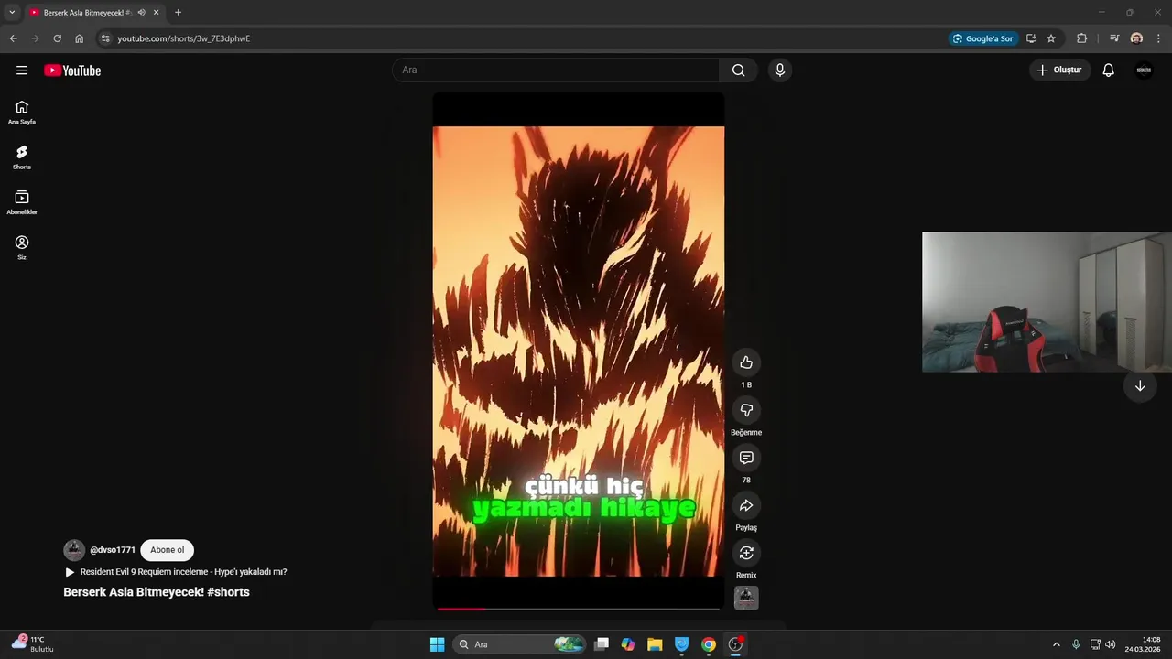Mute the tab via the speaker icon
This screenshot has width=1172, height=659.
tap(142, 13)
